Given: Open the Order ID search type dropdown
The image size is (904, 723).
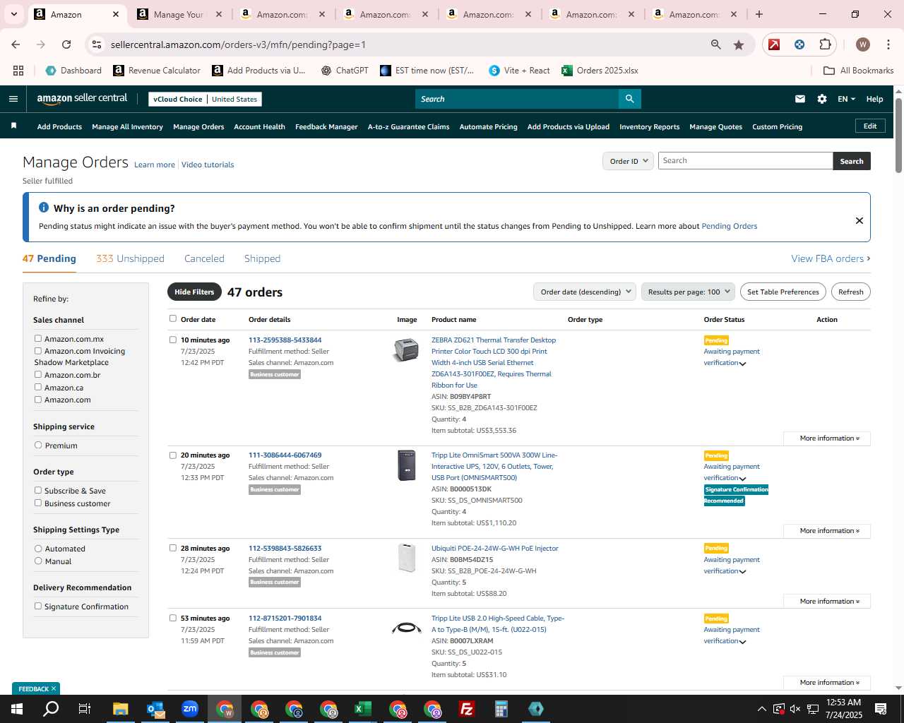Looking at the screenshot, I should 628,161.
